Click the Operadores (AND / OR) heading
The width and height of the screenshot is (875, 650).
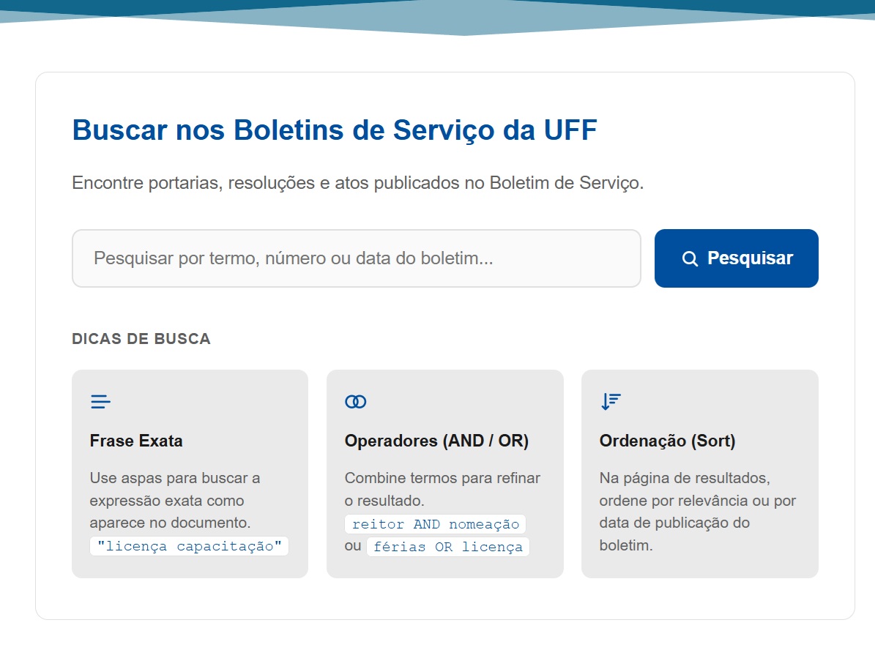coord(436,441)
